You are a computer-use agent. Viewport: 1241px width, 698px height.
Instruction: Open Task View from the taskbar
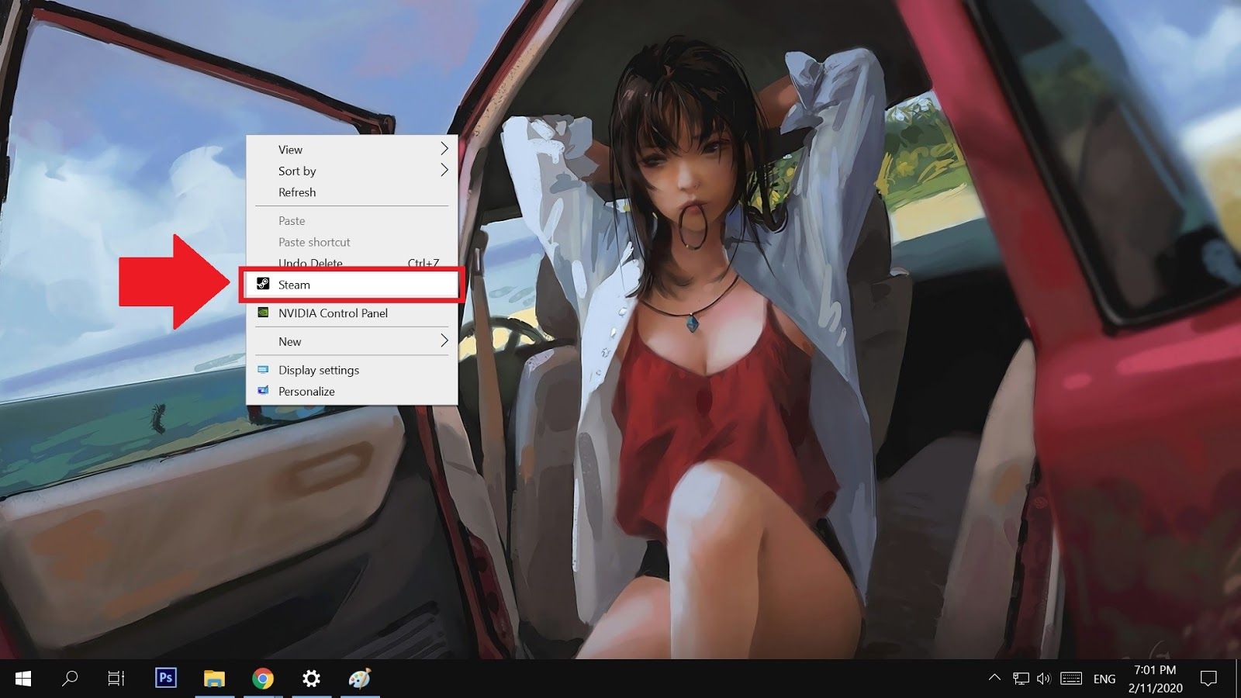115,678
